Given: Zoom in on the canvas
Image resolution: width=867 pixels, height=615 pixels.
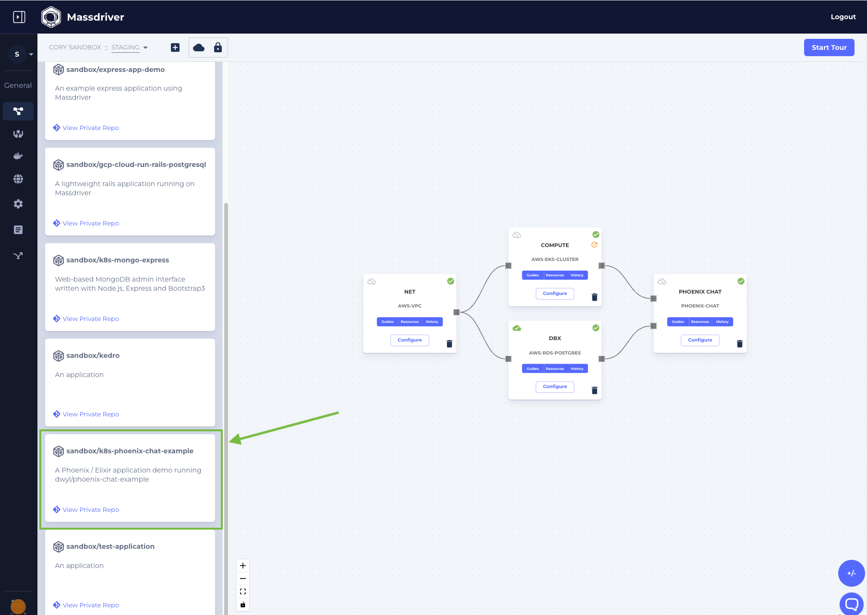Looking at the screenshot, I should tap(243, 566).
